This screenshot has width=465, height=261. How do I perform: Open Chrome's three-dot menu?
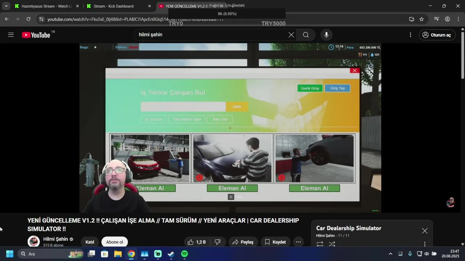click(x=458, y=19)
